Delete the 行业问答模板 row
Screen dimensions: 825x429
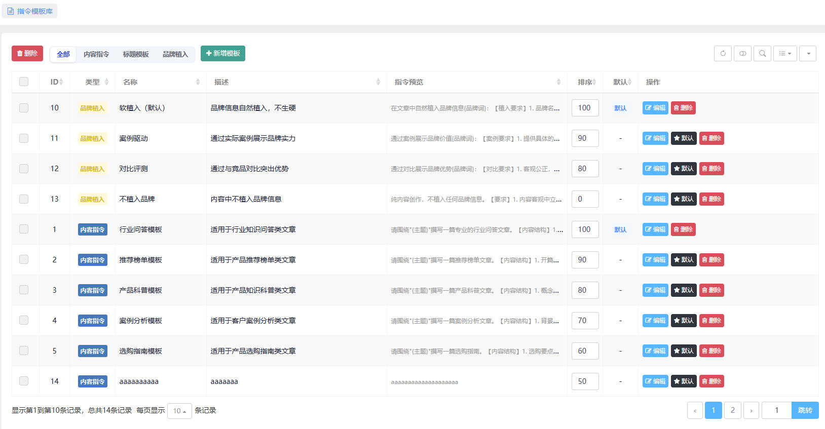click(683, 229)
